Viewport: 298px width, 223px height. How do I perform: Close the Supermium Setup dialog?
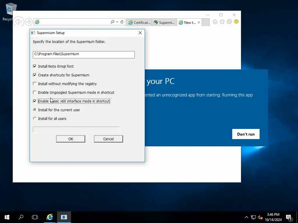140,33
